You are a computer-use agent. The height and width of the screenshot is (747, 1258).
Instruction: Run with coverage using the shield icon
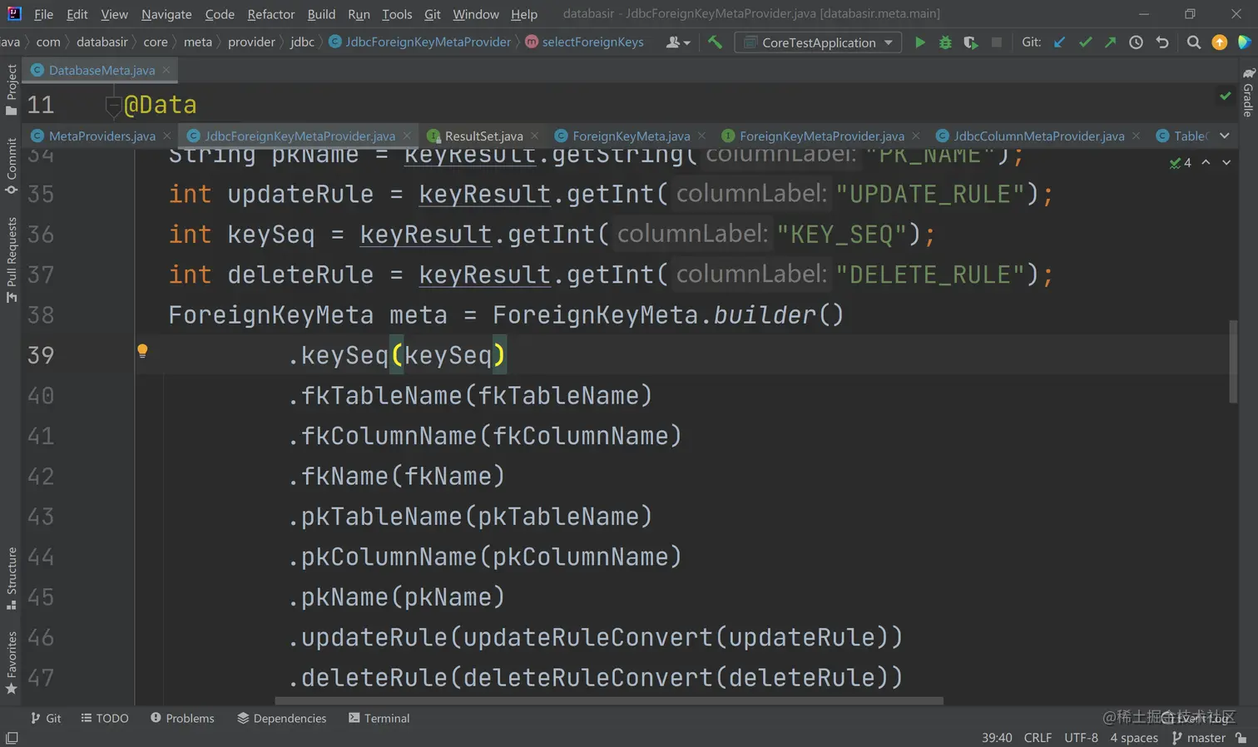[x=971, y=42]
